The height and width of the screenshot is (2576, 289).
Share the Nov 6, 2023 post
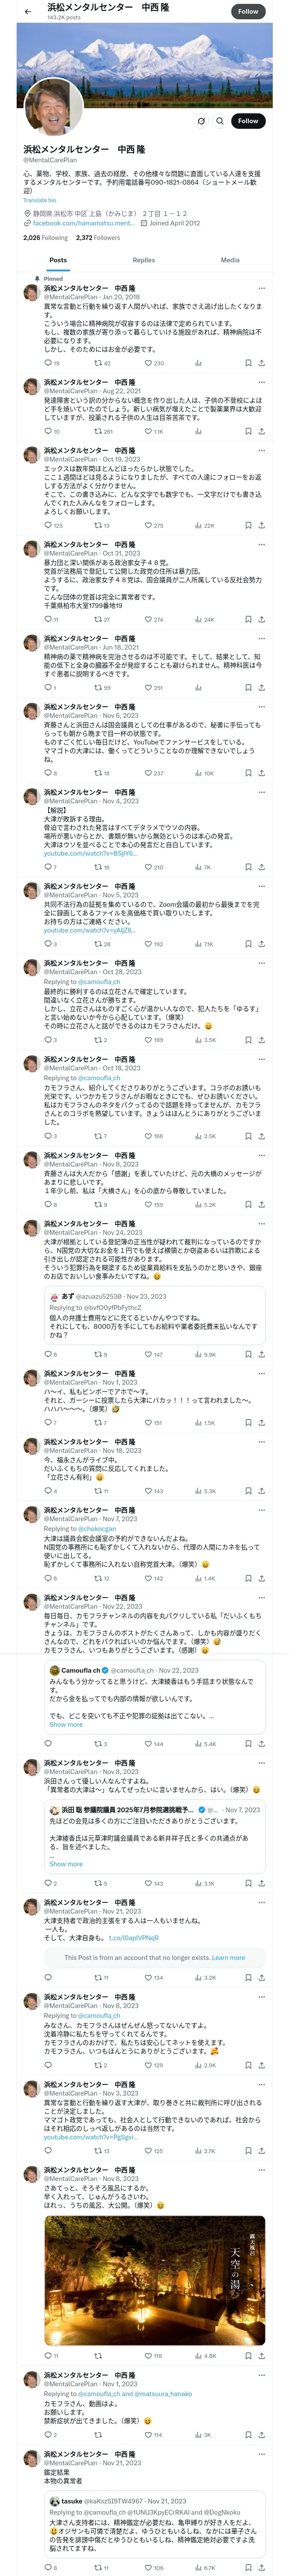[x=262, y=773]
